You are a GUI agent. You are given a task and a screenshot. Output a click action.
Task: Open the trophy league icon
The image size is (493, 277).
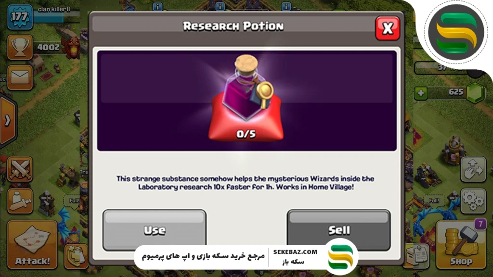(20, 48)
